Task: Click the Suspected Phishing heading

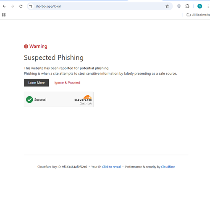Action: pyautogui.click(x=54, y=58)
